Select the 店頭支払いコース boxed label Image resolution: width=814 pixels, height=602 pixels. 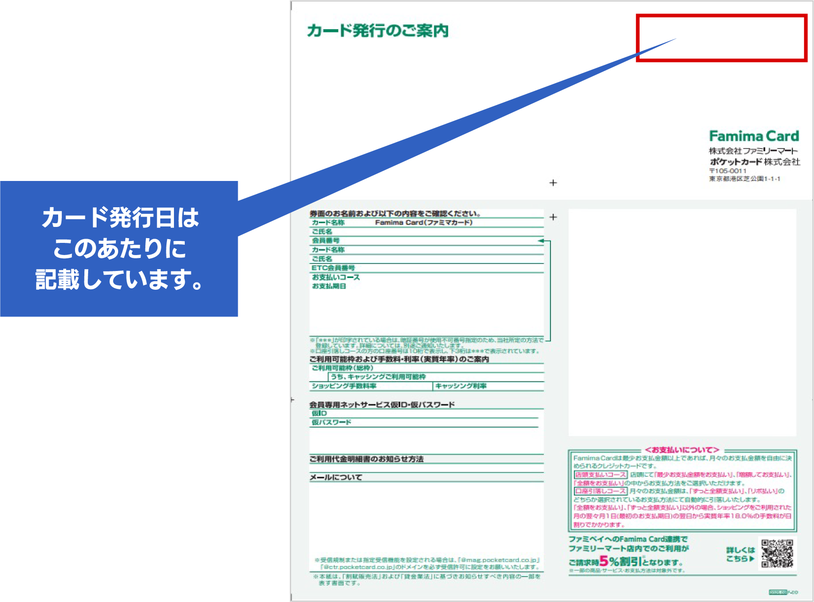601,475
